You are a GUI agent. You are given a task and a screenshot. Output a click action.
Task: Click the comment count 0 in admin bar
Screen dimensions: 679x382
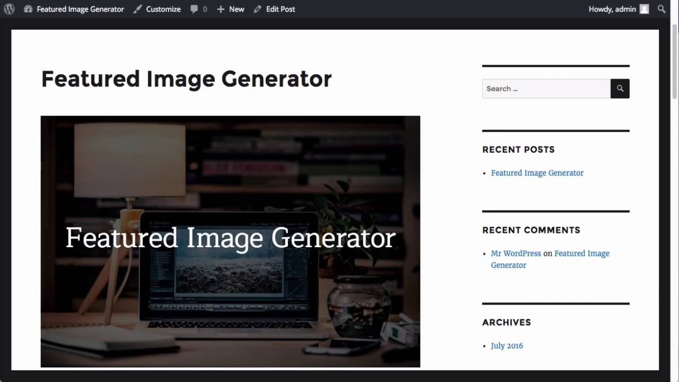tap(205, 9)
